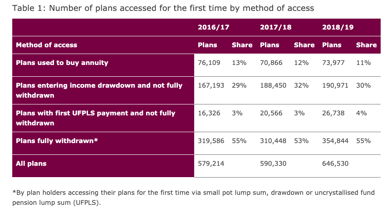Click the 'Plans fully withdrawn*' row label
Viewport: 392px width, 208px height.
(57, 141)
